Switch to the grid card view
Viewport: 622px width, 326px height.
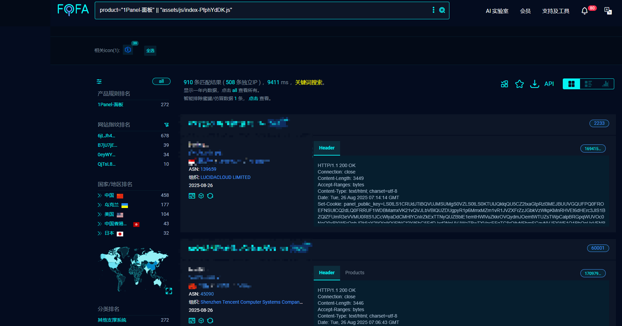tap(572, 84)
